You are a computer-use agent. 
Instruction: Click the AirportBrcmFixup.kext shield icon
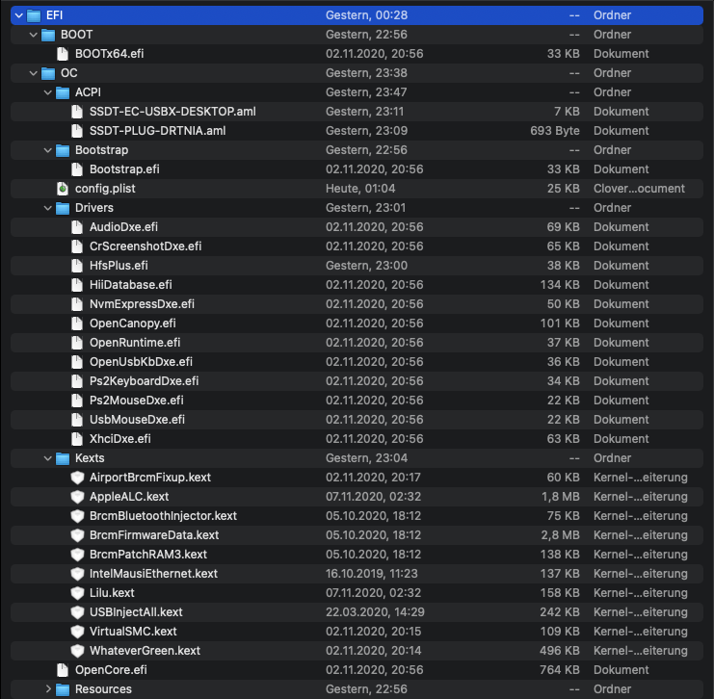pyautogui.click(x=77, y=478)
